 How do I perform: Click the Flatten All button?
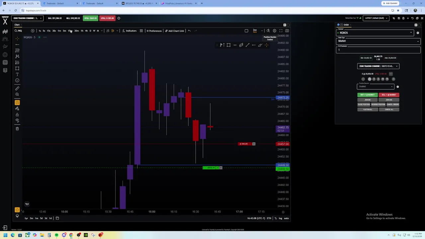point(368,110)
